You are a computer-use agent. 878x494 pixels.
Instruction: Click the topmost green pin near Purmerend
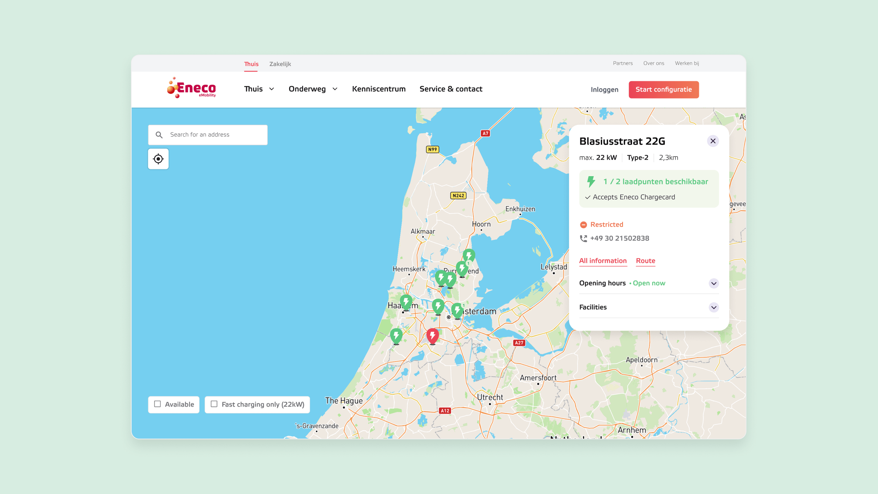(469, 255)
